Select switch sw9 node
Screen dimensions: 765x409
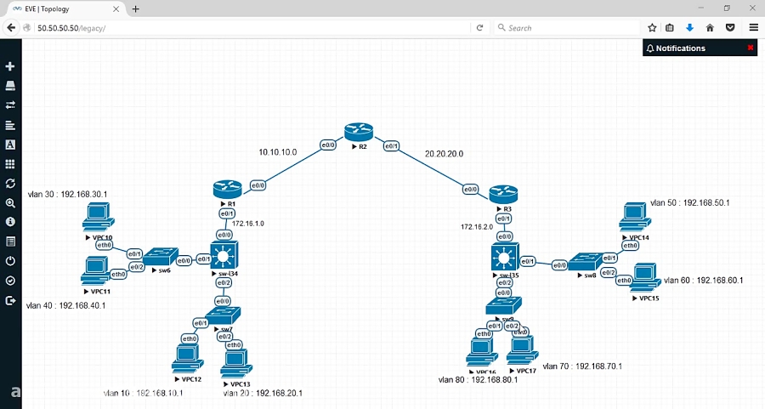[x=503, y=305]
